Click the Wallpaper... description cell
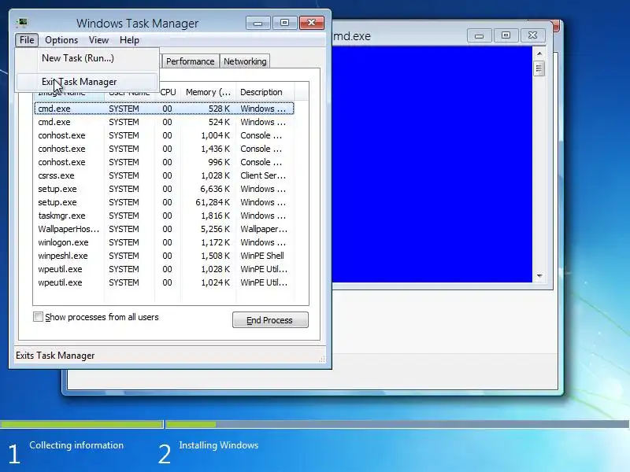The image size is (630, 472). (264, 229)
